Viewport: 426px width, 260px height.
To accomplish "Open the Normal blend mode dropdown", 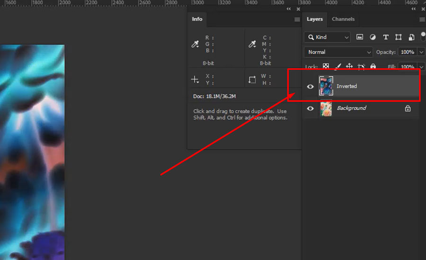I will point(338,52).
